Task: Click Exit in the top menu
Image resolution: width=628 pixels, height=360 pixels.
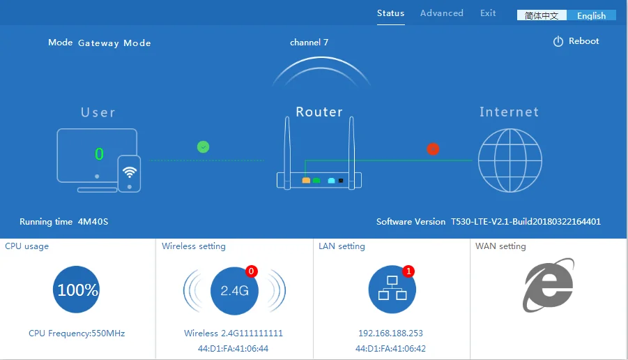Action: pos(488,13)
